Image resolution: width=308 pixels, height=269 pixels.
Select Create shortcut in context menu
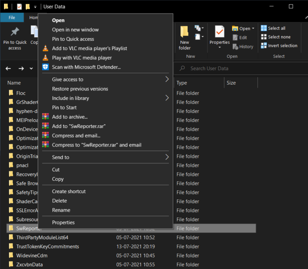pos(69,191)
